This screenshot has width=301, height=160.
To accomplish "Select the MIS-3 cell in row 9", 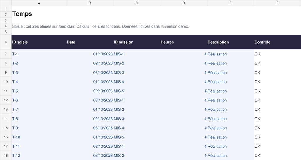I will tap(137, 73).
